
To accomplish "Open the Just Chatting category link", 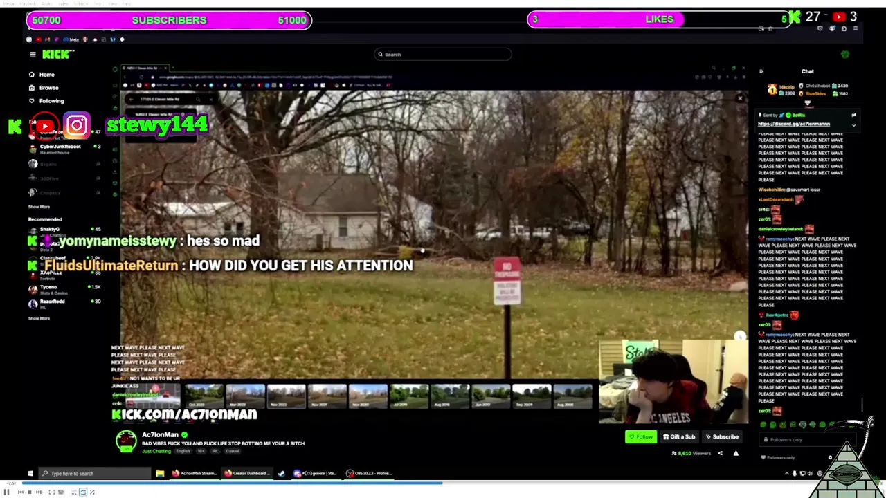I will (x=156, y=451).
